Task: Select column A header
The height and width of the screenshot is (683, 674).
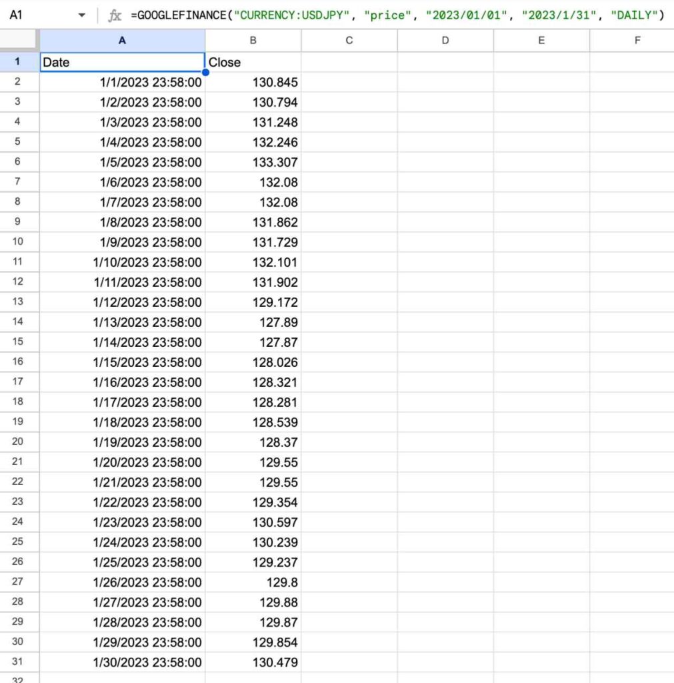Action: [x=122, y=41]
